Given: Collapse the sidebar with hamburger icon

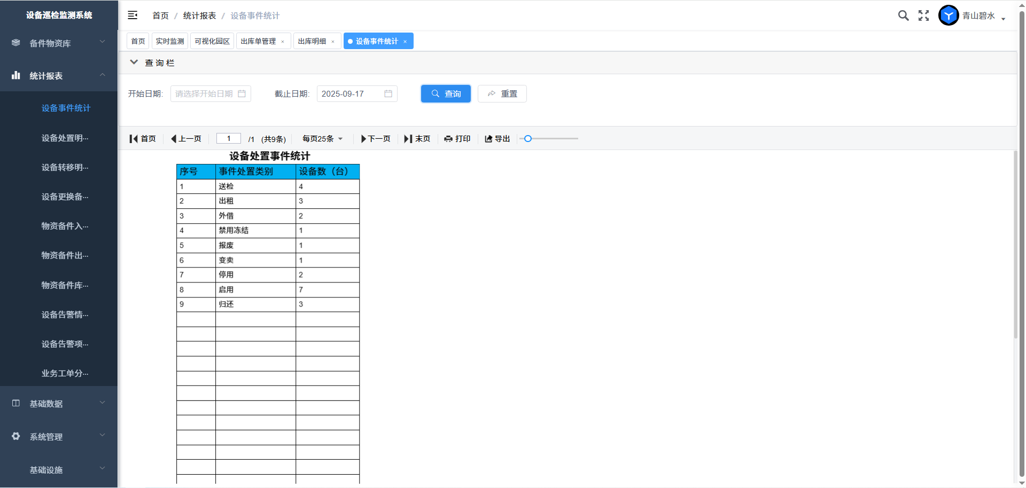Looking at the screenshot, I should click(x=133, y=15).
